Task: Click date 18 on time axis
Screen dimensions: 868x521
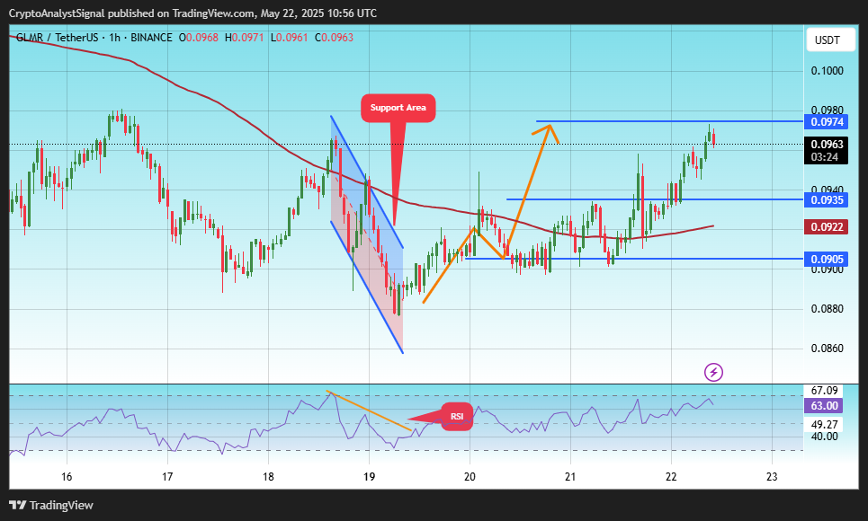Action: click(x=268, y=477)
